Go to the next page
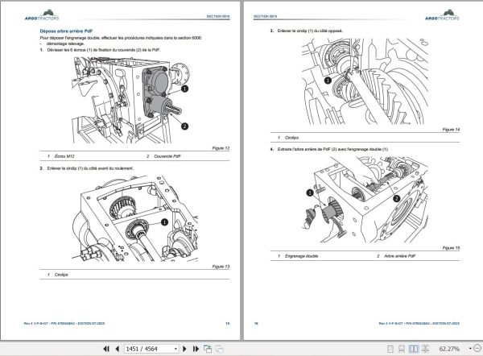This screenshot has width=483, height=356. (x=184, y=349)
